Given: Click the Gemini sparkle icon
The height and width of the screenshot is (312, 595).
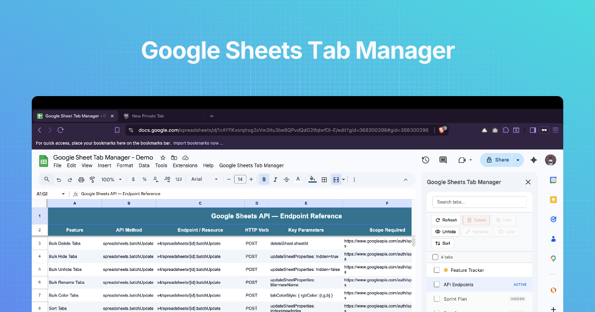Looking at the screenshot, I should click(x=534, y=160).
